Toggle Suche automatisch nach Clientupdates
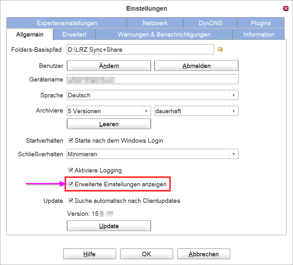Viewport: 293px width, 265px height. [71, 201]
